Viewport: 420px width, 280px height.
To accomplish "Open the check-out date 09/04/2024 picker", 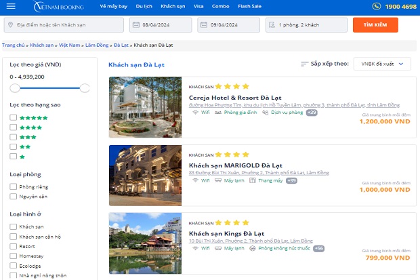I will point(229,25).
